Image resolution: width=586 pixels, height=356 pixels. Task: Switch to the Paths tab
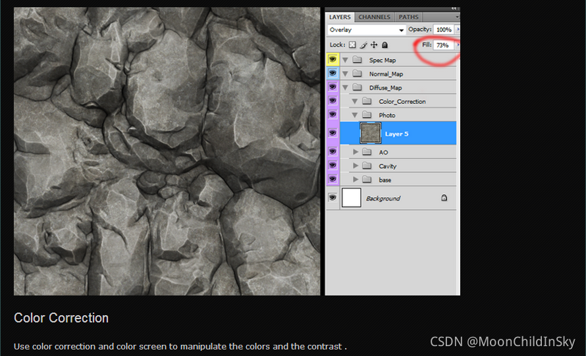(x=408, y=17)
